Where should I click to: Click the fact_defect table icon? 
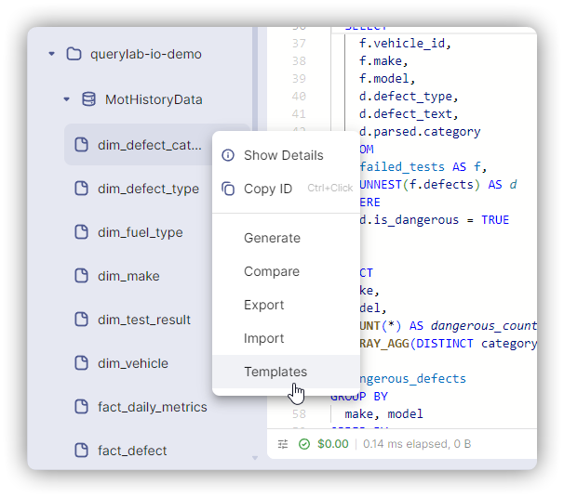click(81, 451)
